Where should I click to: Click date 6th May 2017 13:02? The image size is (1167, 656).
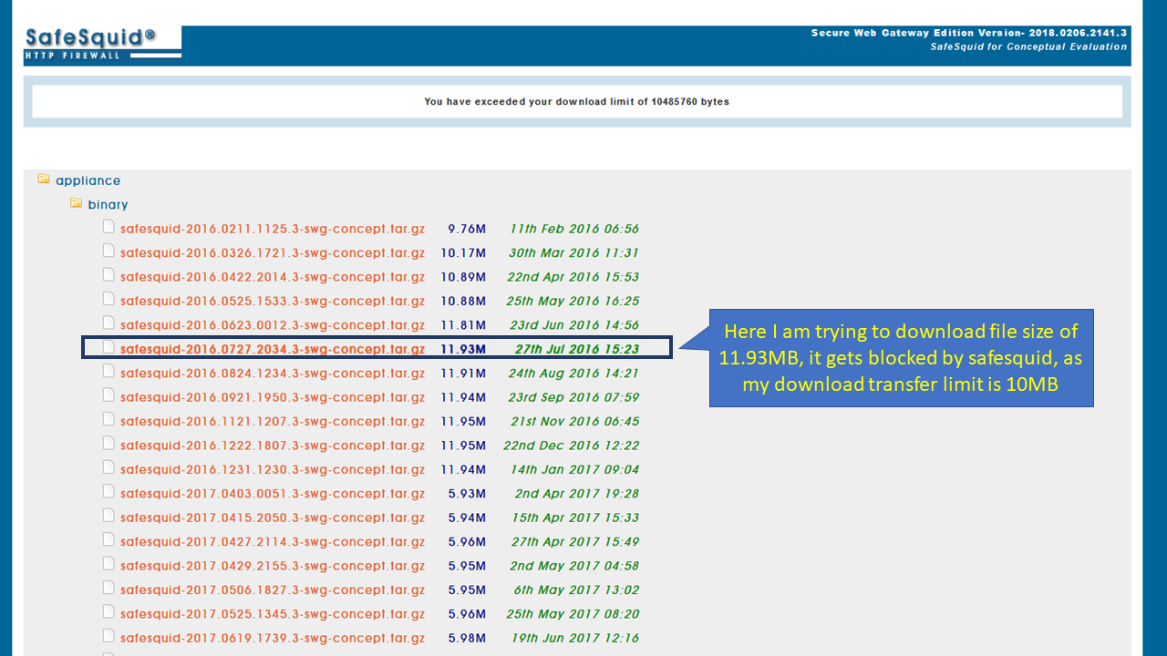pyautogui.click(x=577, y=590)
